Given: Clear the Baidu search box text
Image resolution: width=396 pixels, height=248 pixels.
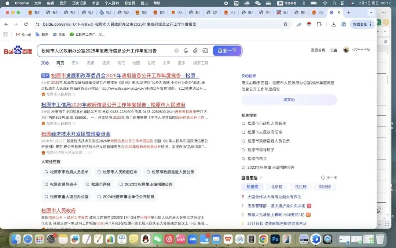Looking at the screenshot, I should click(x=176, y=51).
